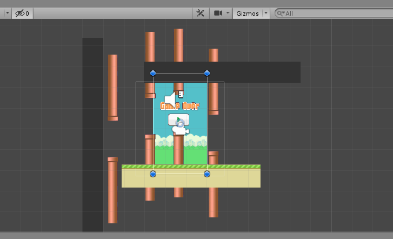Expand the dropdown arrow left of visibility toggle
This screenshot has width=393, height=239.
(x=7, y=13)
